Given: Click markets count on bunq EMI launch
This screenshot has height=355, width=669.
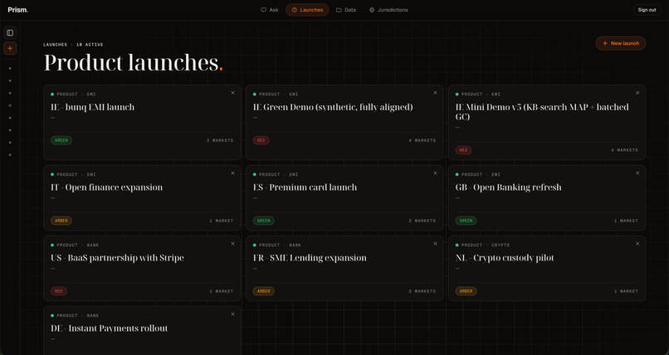Looking at the screenshot, I should point(220,140).
